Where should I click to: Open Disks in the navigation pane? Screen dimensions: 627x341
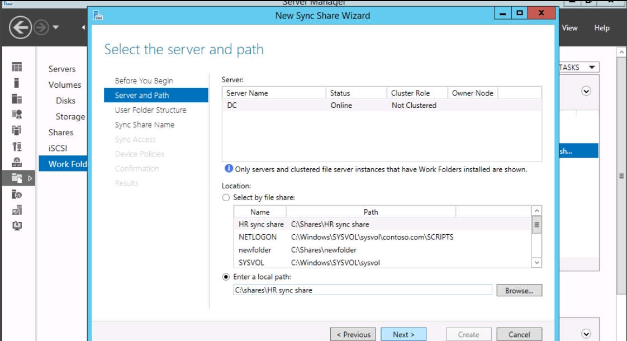(x=65, y=101)
